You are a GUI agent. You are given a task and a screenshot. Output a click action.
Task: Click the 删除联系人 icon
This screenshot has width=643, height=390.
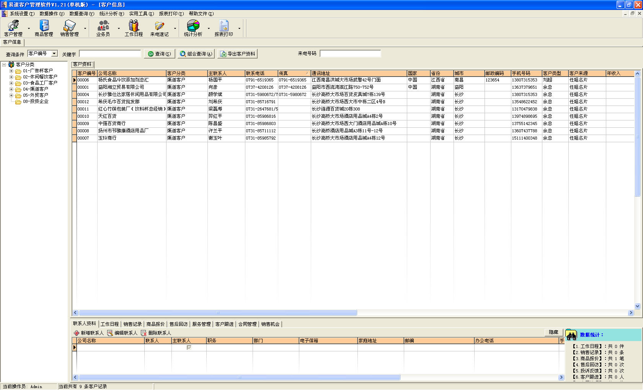click(x=144, y=333)
